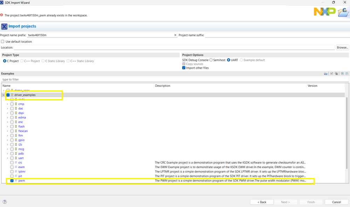Viewport: 350px width, 207px height.
Task: Click the import from XML toolbar icon
Action: pyautogui.click(x=326, y=74)
